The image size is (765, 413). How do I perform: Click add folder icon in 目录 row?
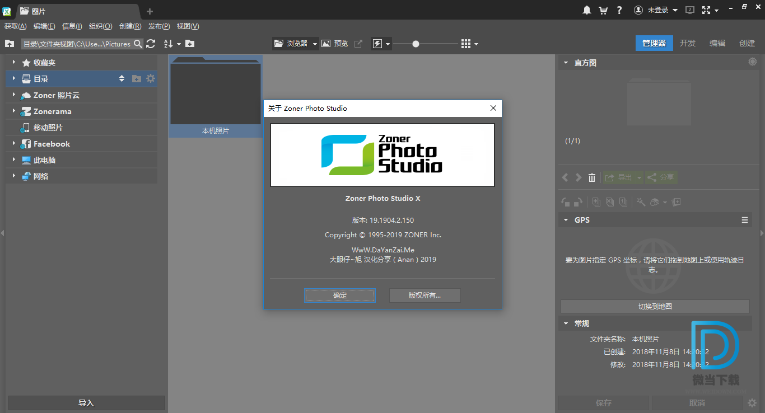point(136,79)
